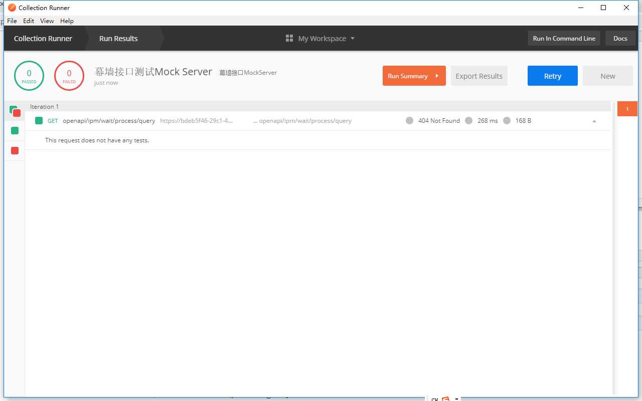This screenshot has height=401, width=642.
Task: Click the results pane vertical scrollbar
Action: [x=614, y=248]
